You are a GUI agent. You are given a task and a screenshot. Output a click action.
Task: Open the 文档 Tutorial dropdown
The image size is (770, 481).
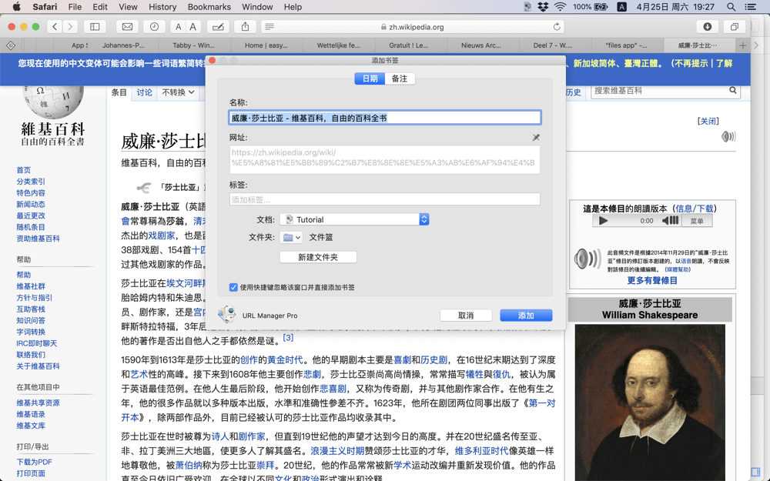pos(354,219)
